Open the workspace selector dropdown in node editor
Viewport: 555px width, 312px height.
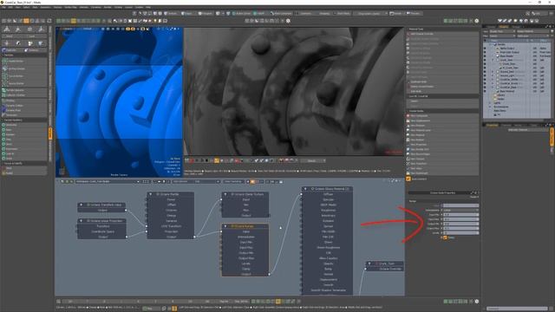coord(108,181)
